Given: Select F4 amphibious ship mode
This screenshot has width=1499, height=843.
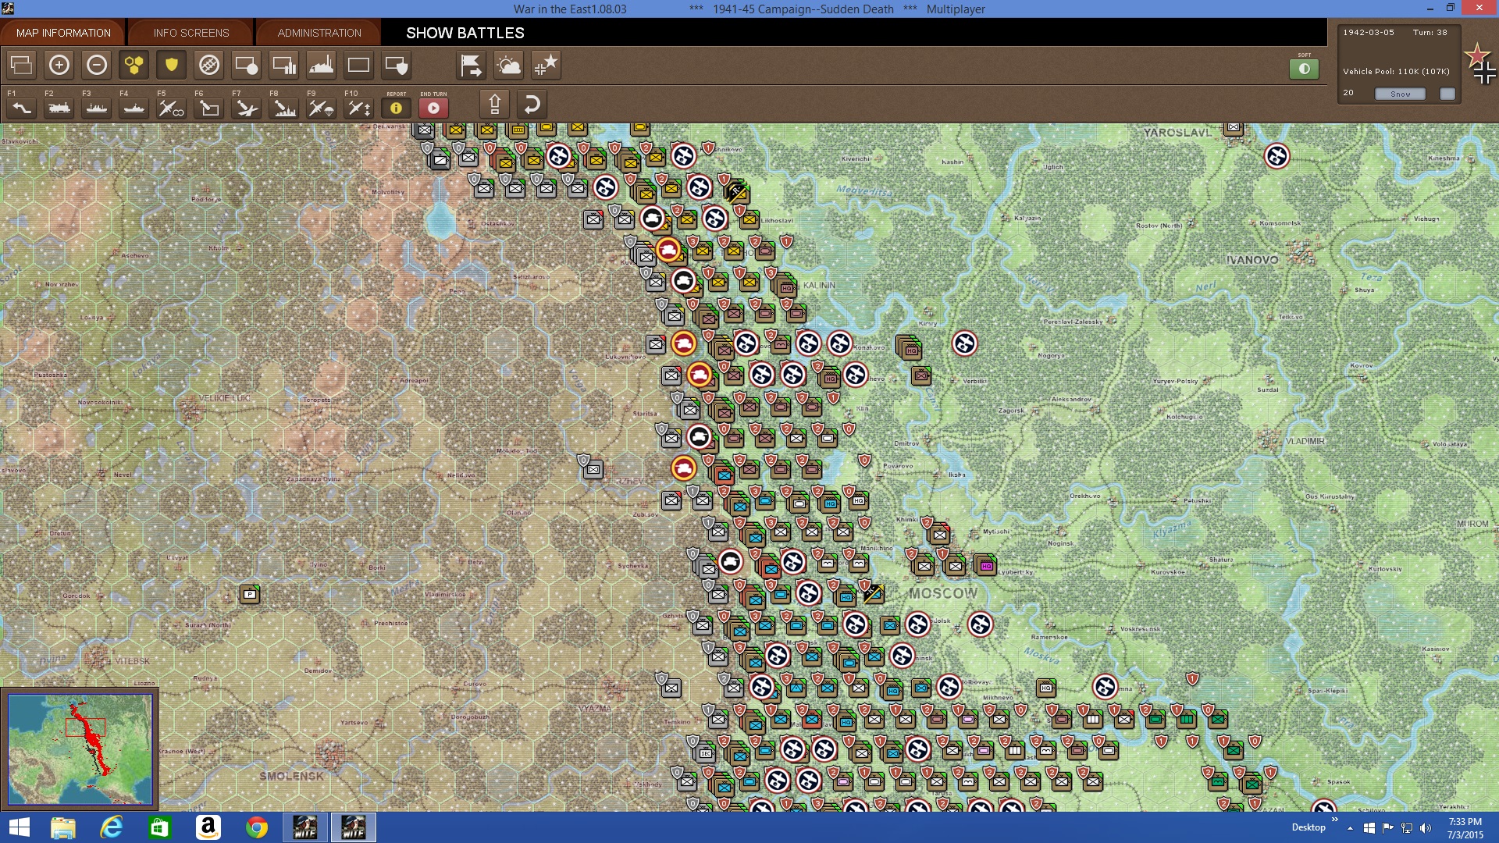Looking at the screenshot, I should 134,108.
